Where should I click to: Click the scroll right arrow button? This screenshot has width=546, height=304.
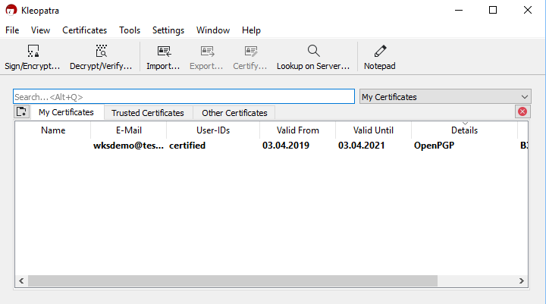[522, 280]
